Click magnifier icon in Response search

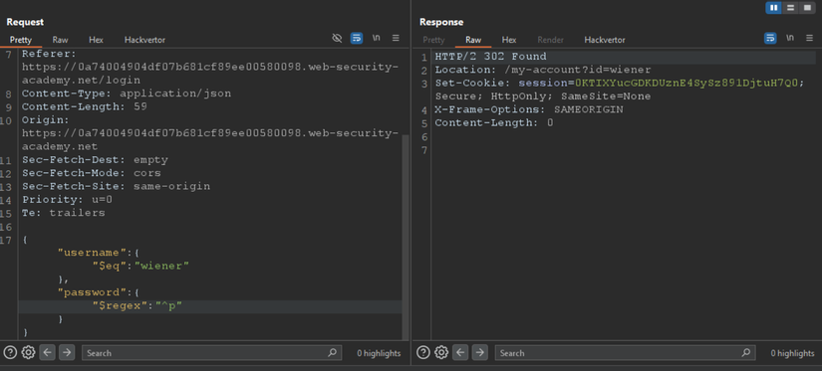[x=745, y=353]
